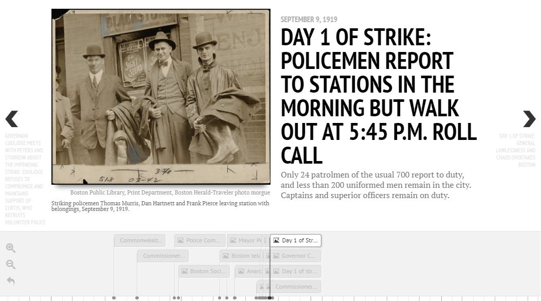Click image icon on Police Com... marker
541x301 pixels.
click(181, 241)
